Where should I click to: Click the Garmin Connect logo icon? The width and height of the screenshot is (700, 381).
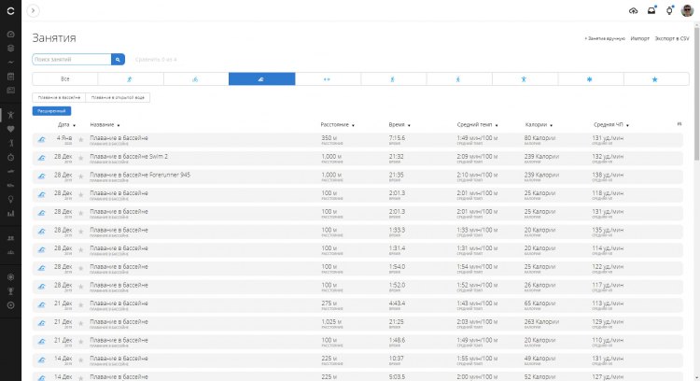point(10,10)
